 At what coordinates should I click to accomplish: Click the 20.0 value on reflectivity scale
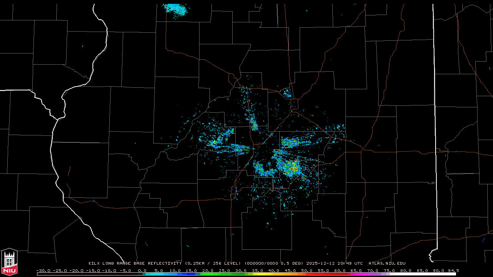[208, 270]
